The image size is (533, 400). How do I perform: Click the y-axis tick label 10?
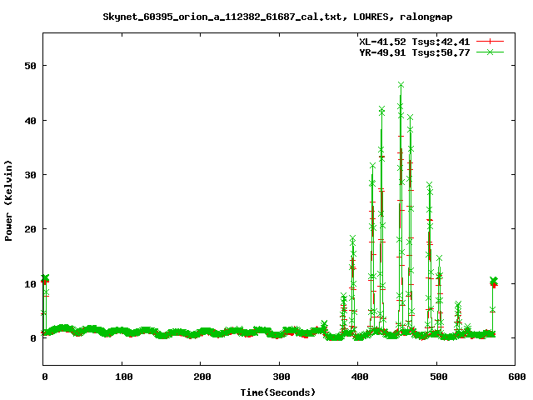coord(30,283)
